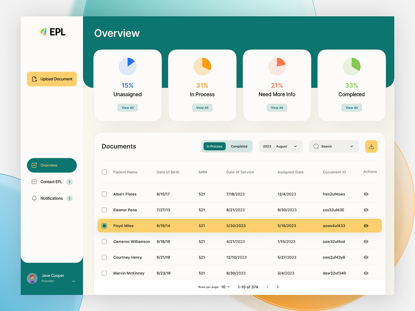415x311 pixels.
Task: Click Upload Document in the sidebar
Action: 52,79
